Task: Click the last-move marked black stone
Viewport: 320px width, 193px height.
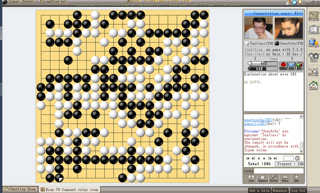Action: pyautogui.click(x=59, y=178)
